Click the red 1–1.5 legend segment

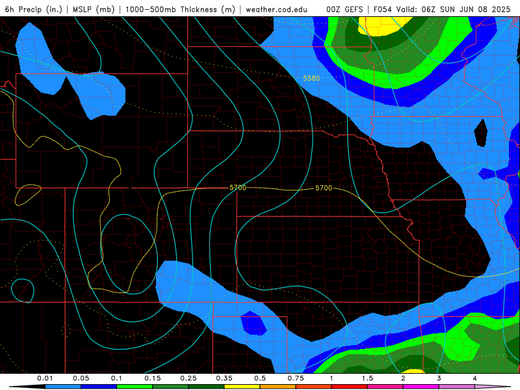pyautogui.click(x=350, y=387)
